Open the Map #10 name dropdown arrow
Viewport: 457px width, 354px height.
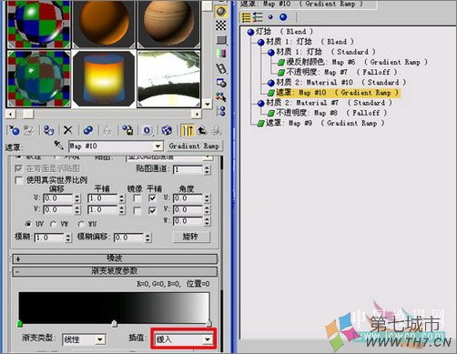(157, 147)
